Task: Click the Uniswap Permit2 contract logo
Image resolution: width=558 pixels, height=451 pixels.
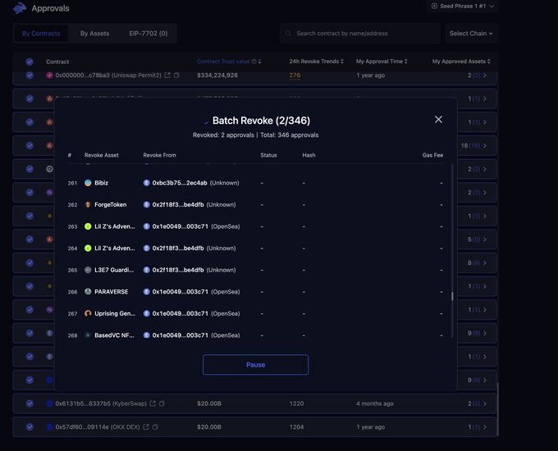Action: point(49,75)
